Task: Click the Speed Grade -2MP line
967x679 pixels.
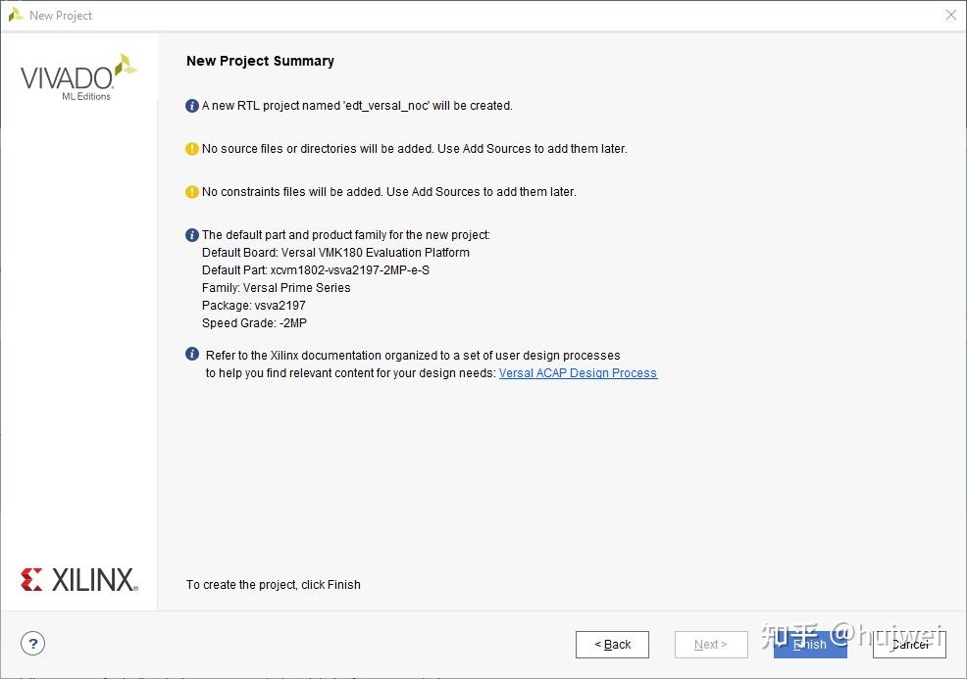Action: tap(254, 323)
